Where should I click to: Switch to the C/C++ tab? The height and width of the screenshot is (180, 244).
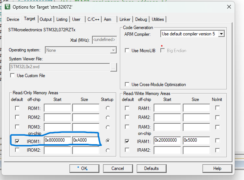coord(93,19)
